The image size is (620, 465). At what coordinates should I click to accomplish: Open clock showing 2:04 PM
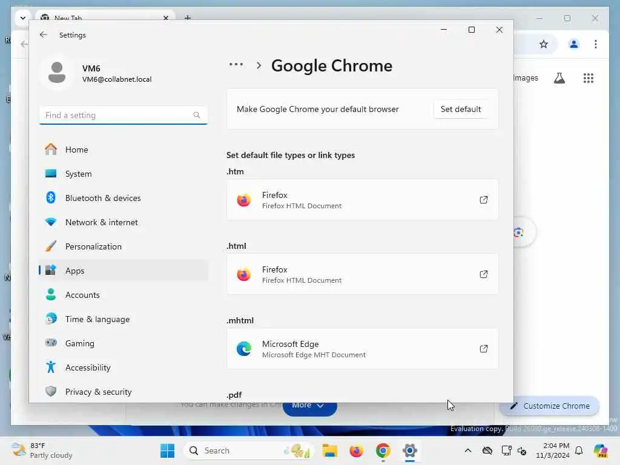[x=552, y=450]
